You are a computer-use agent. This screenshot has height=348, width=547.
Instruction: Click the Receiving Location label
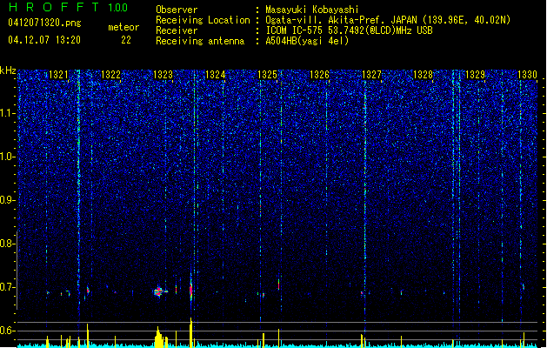[x=203, y=20]
